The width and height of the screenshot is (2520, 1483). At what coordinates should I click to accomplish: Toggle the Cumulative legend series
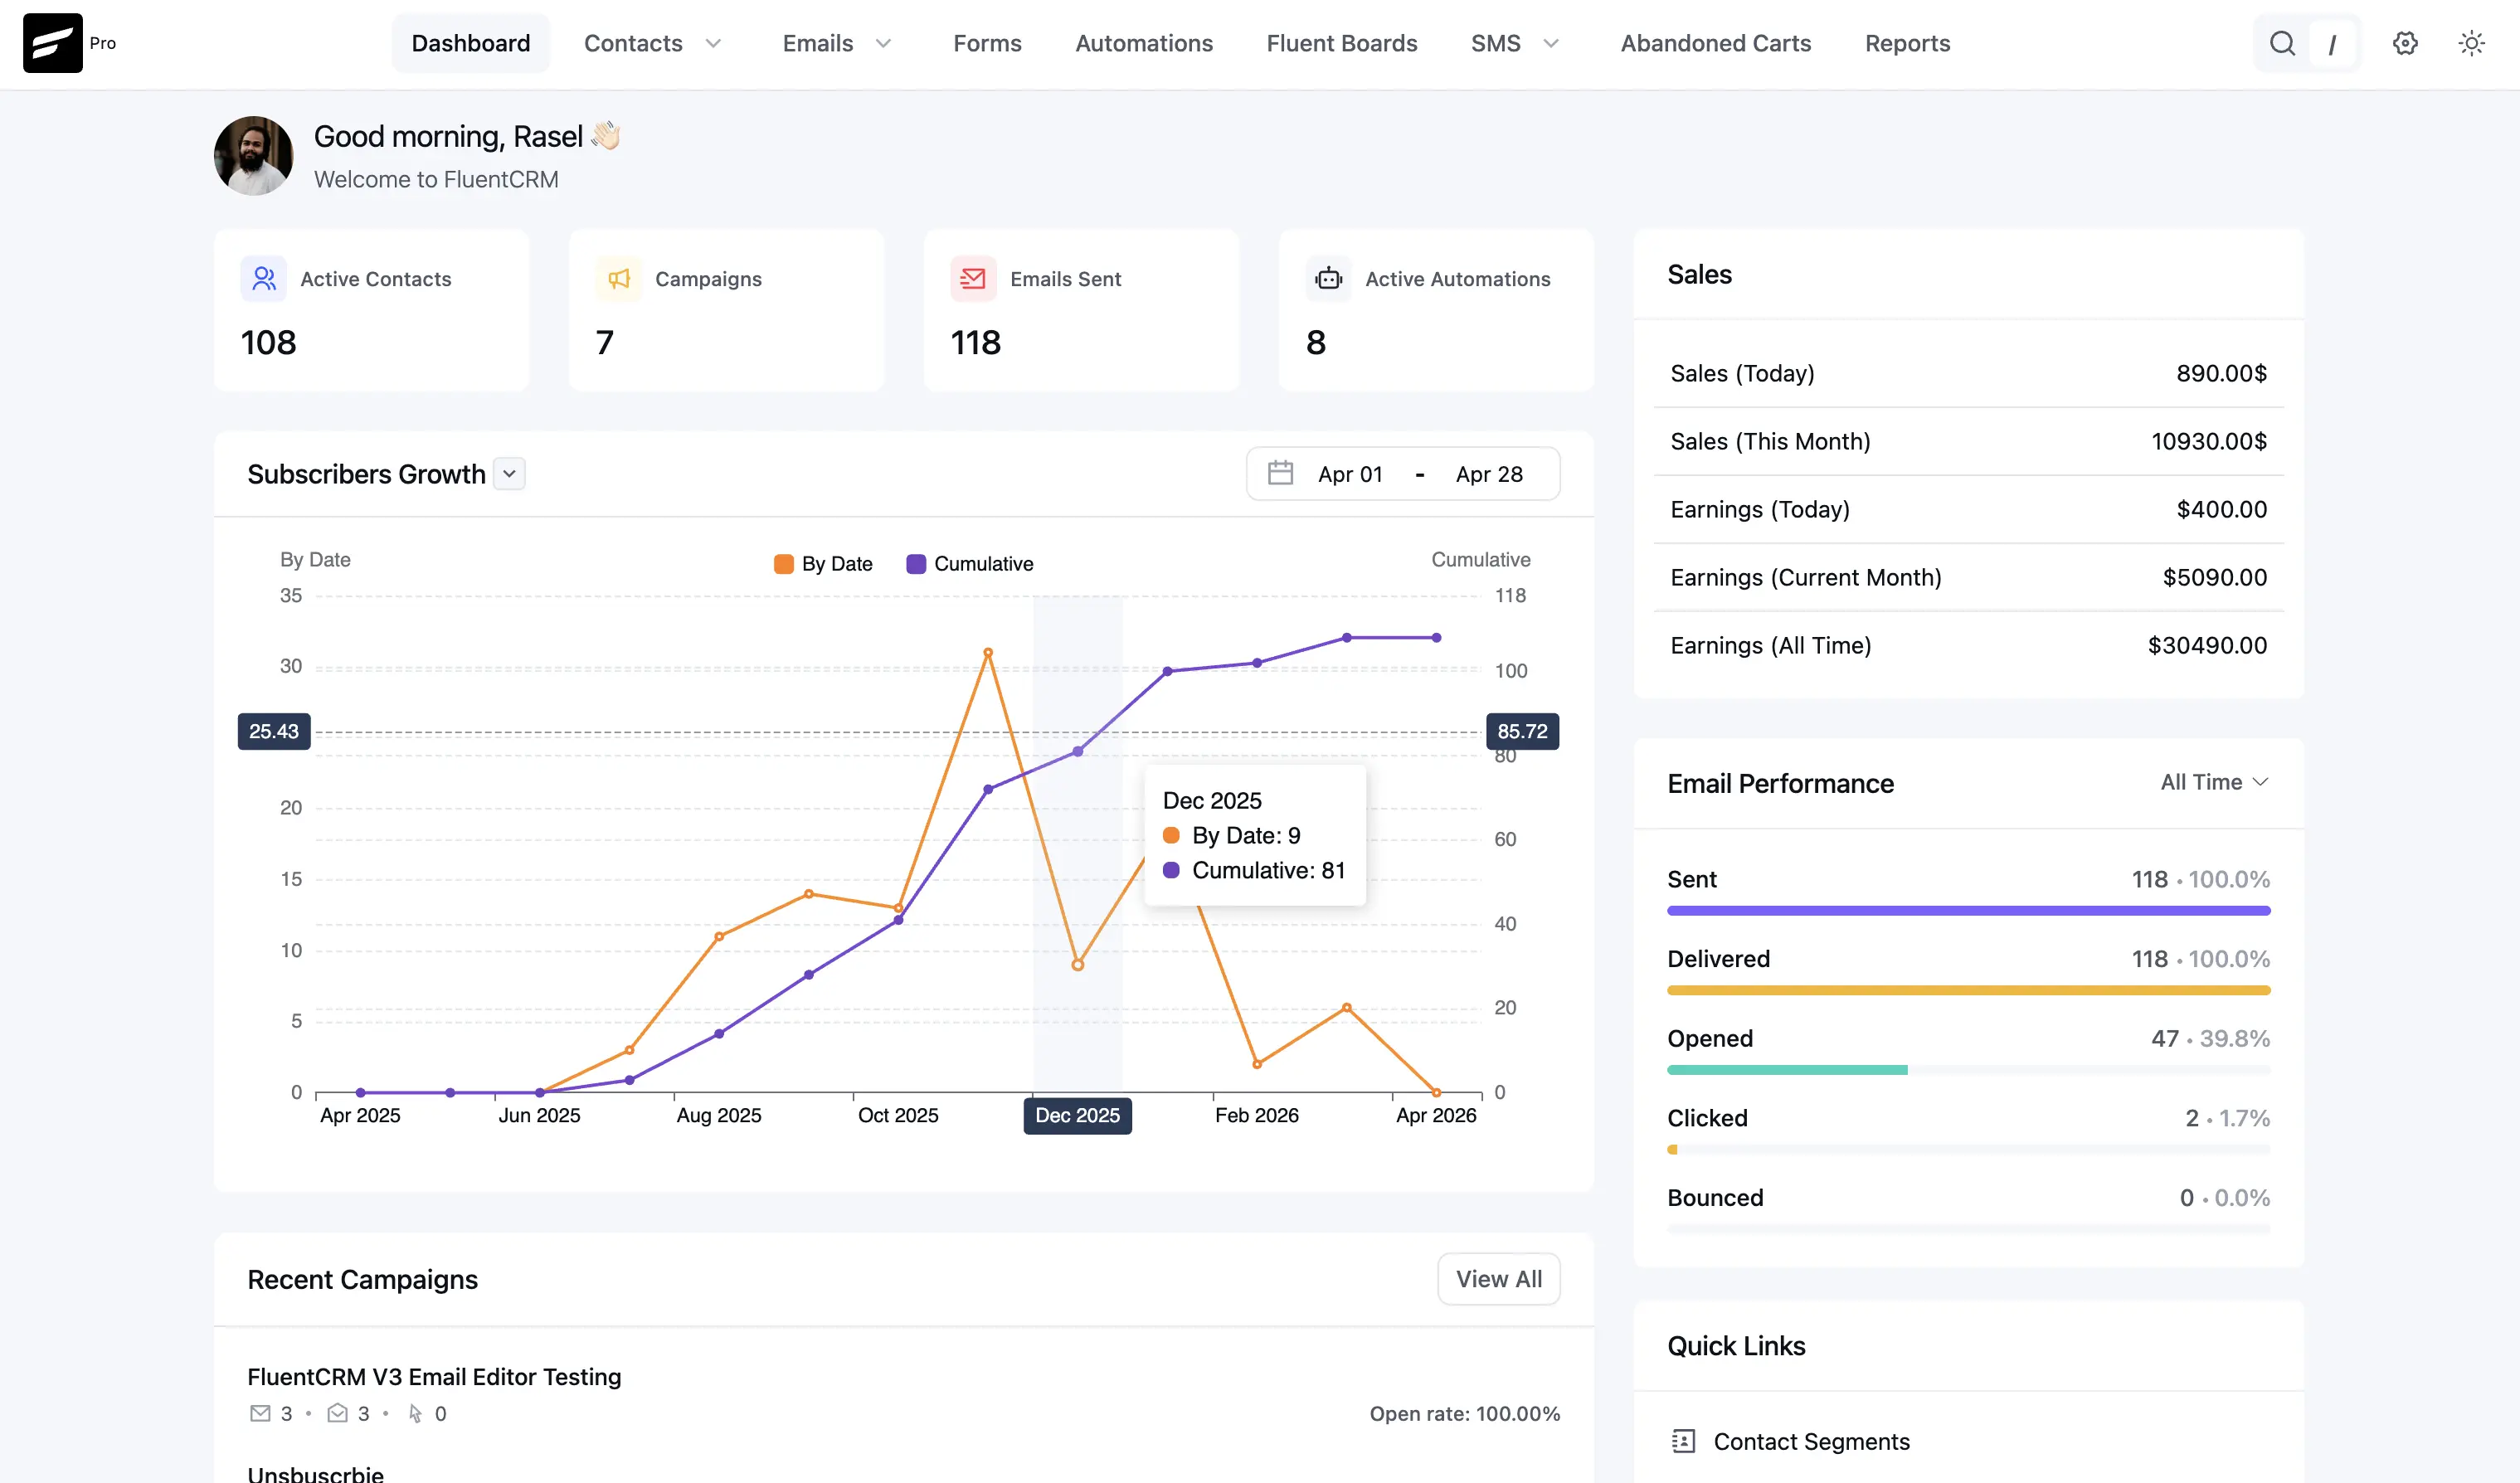pyautogui.click(x=969, y=563)
